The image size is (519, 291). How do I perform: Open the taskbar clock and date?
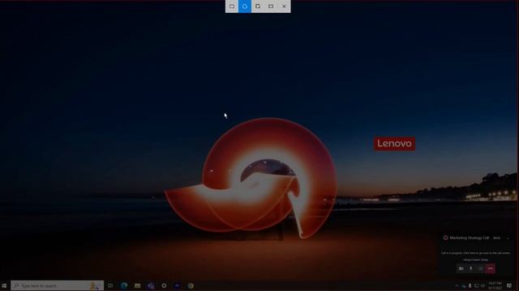click(x=495, y=285)
